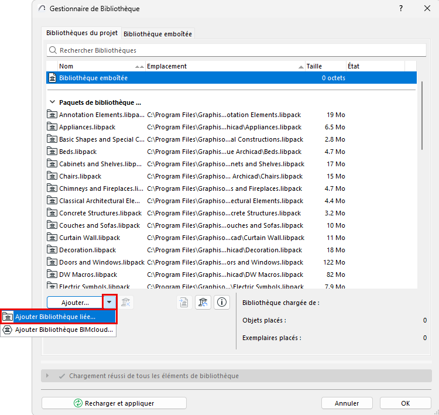Click the library list vertical scrollbar

coord(422,115)
